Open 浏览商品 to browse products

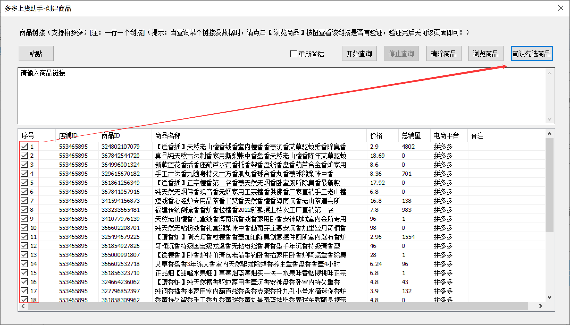(x=485, y=54)
